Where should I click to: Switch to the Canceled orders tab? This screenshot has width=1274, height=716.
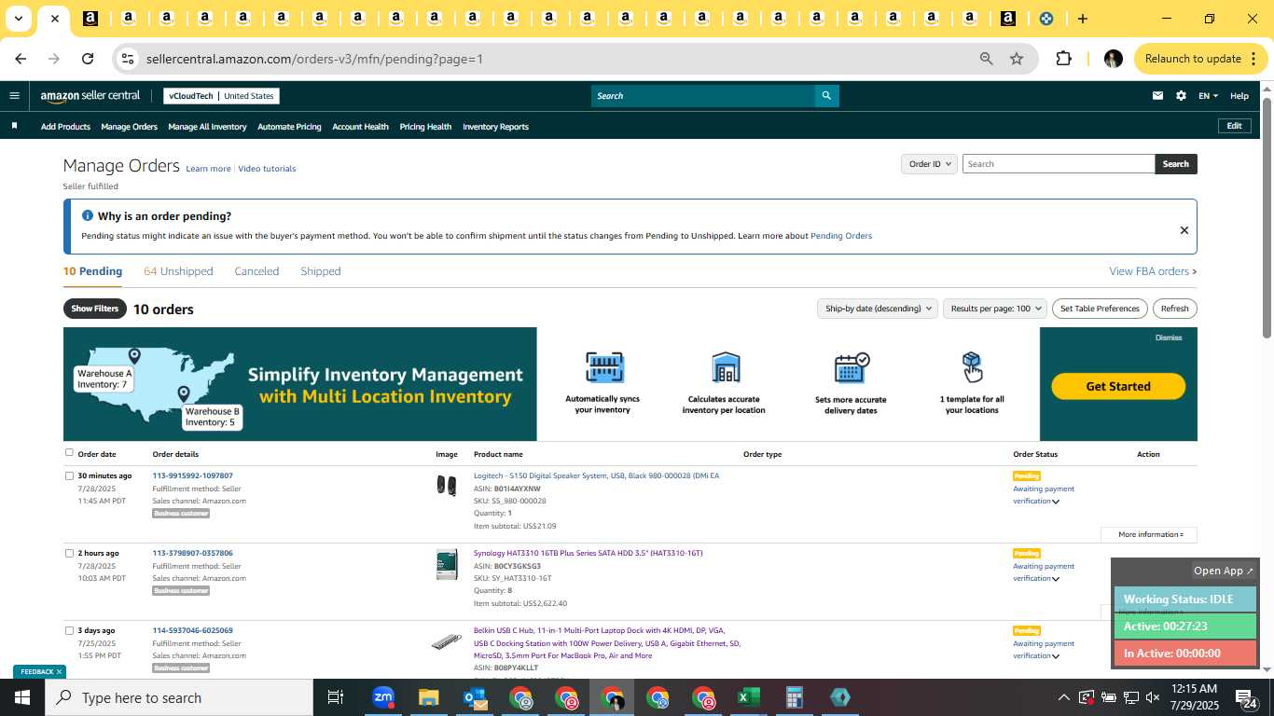pyautogui.click(x=256, y=271)
